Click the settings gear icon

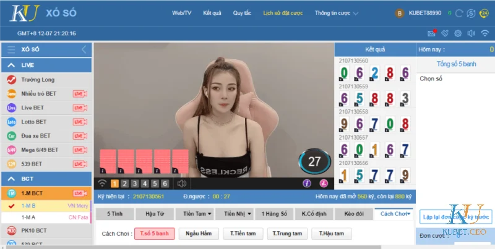click(458, 33)
